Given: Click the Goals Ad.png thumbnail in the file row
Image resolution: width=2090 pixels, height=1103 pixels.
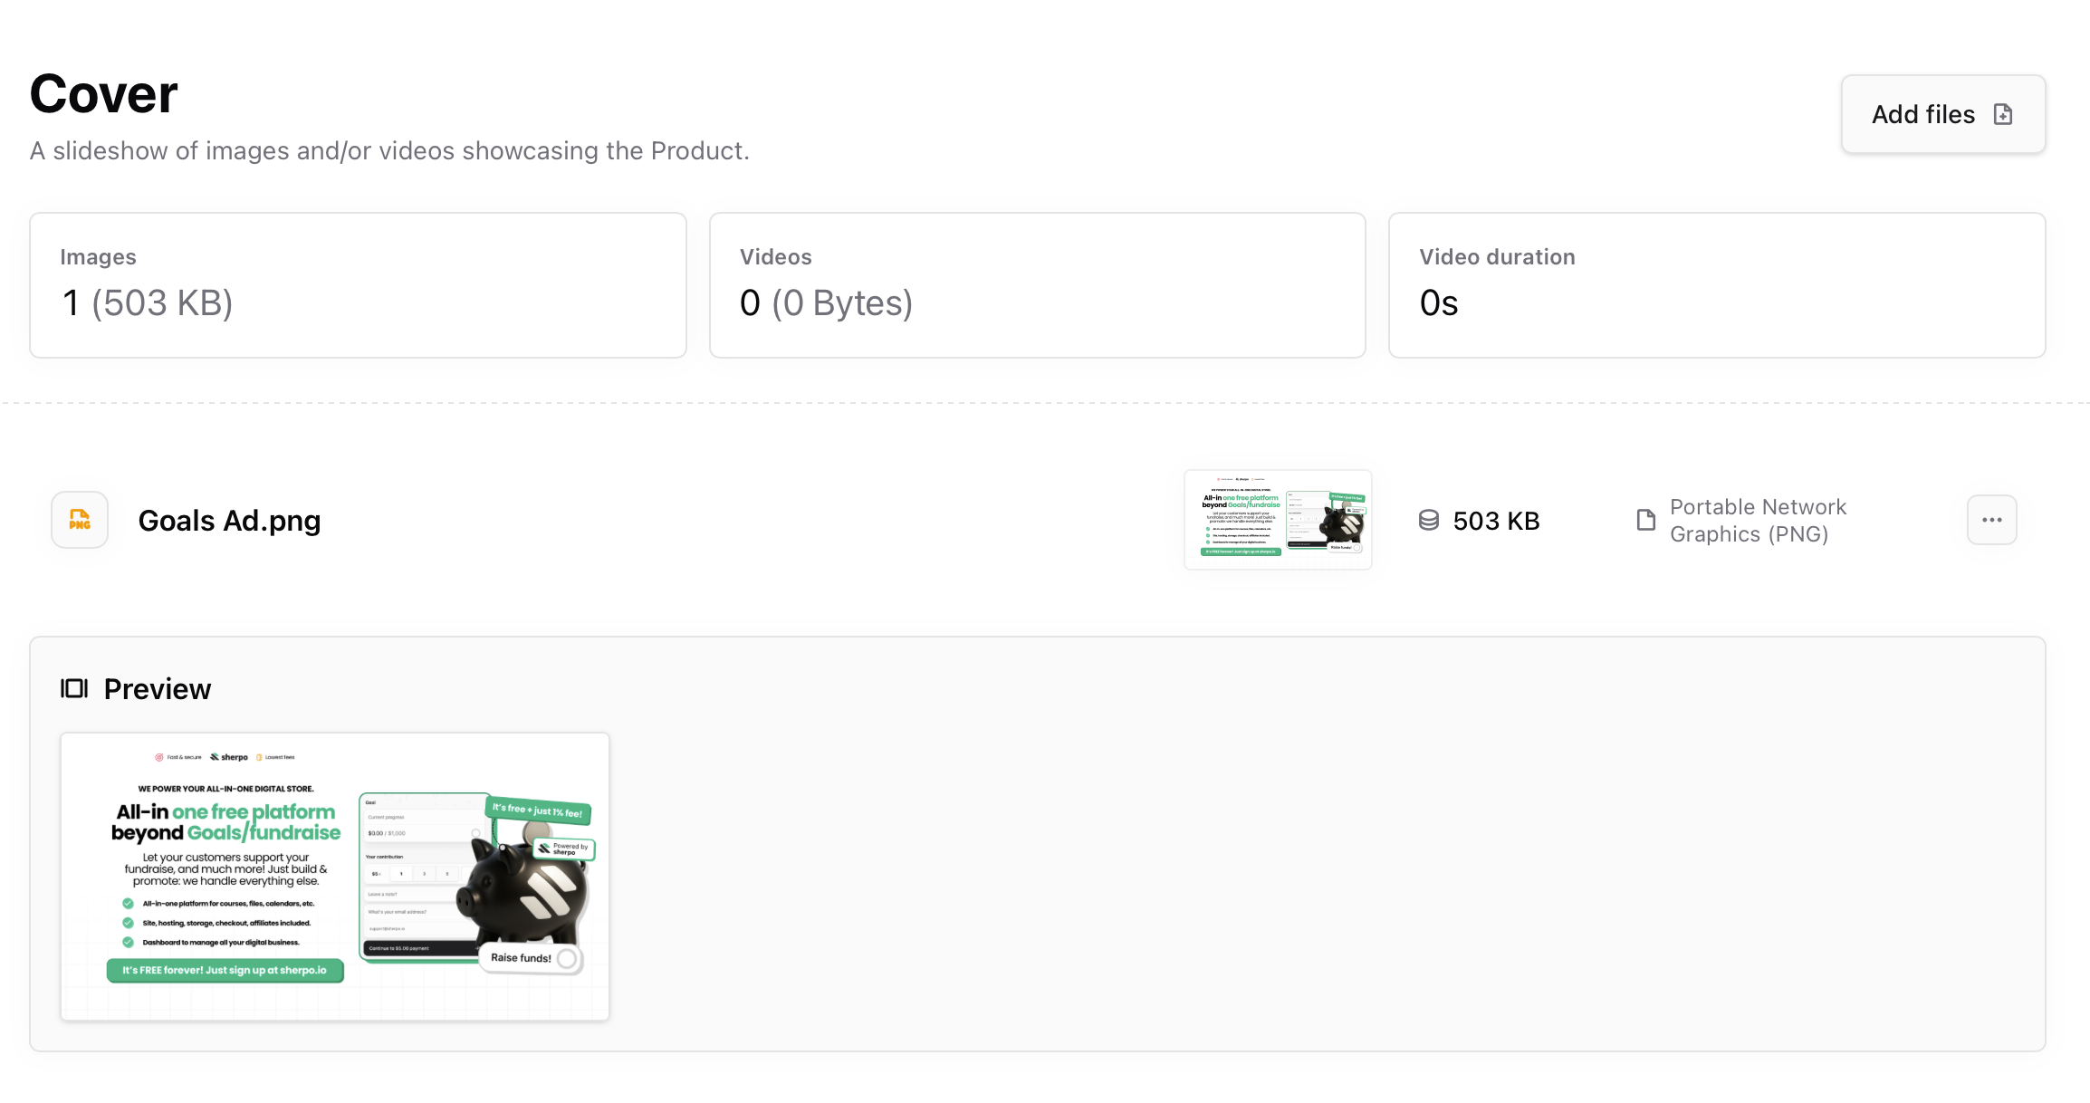Looking at the screenshot, I should pyautogui.click(x=1277, y=520).
